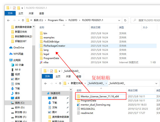
Task: Open the 主页 tab in FLOEFD window
Action: tap(21, 13)
